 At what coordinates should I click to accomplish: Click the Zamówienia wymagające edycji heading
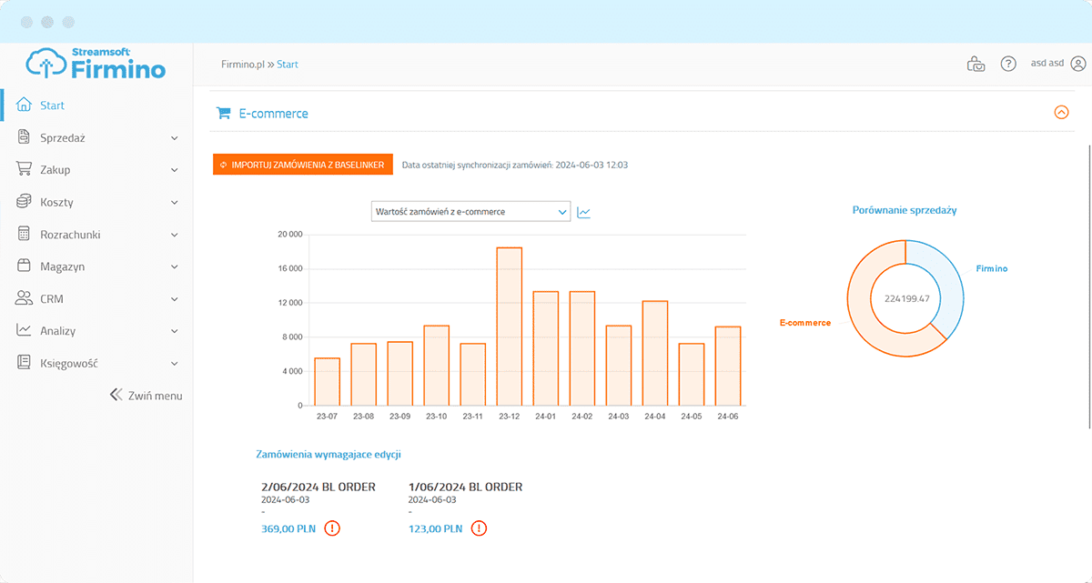coord(329,453)
